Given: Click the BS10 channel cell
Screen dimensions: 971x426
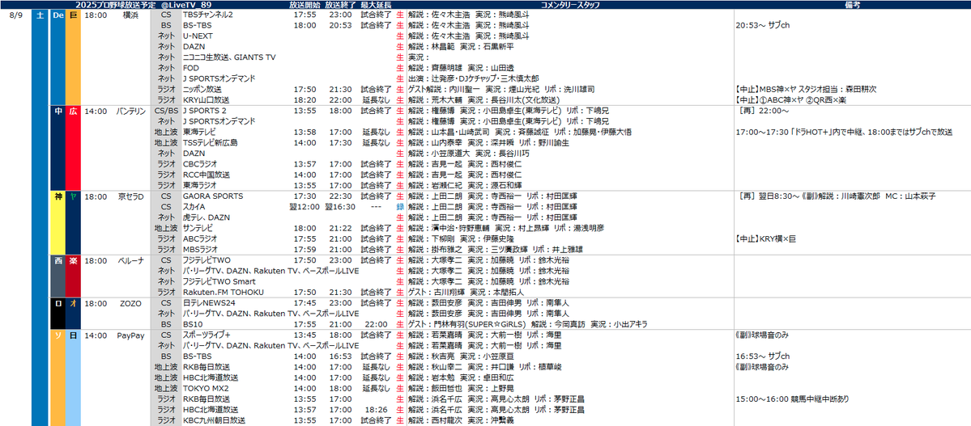Looking at the screenshot, I should [x=191, y=324].
